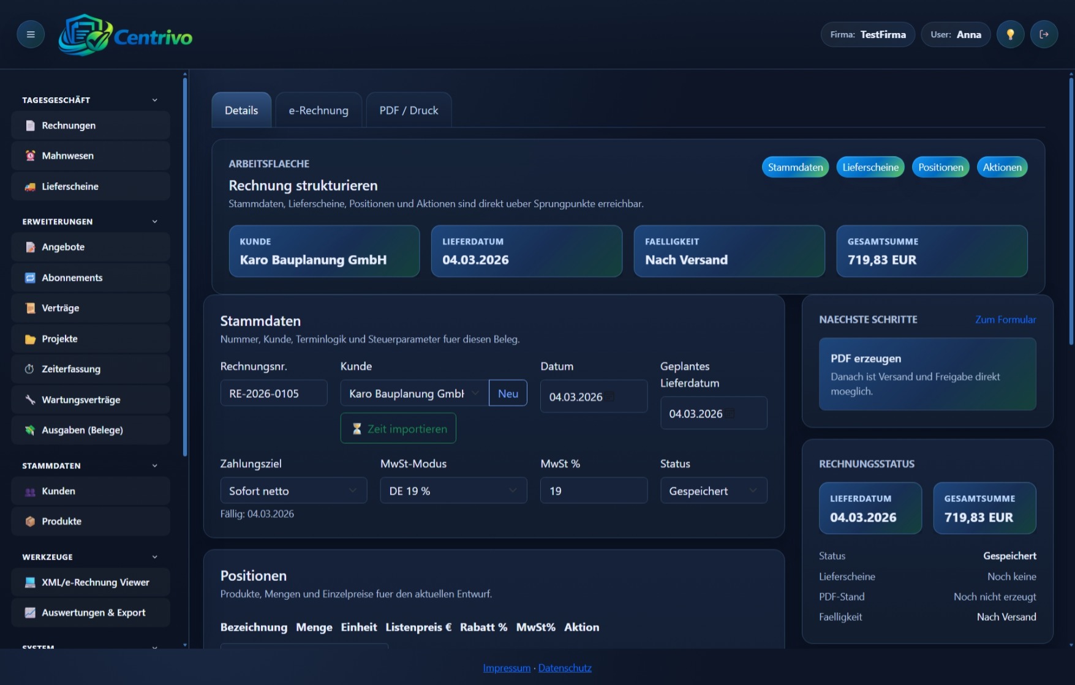The width and height of the screenshot is (1075, 685).
Task: Open Zeiterfassung via its stopwatch icon
Action: (29, 369)
